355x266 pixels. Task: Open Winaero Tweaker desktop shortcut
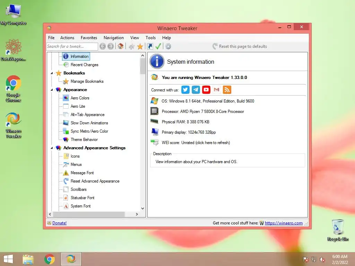14,125
